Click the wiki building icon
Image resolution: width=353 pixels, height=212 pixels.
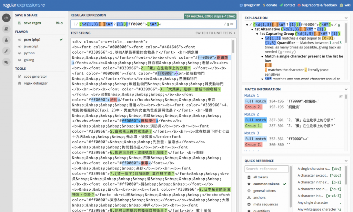pos(342,5)
